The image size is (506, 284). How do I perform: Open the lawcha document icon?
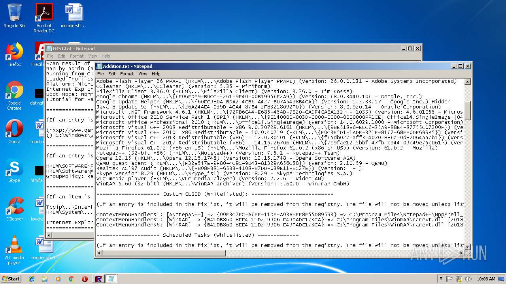click(38, 209)
